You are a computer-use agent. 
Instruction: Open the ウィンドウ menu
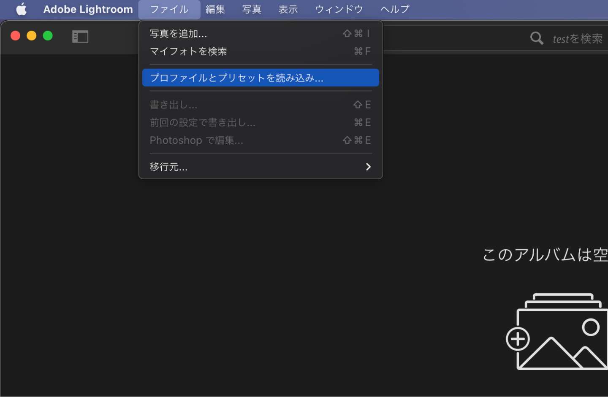(339, 9)
